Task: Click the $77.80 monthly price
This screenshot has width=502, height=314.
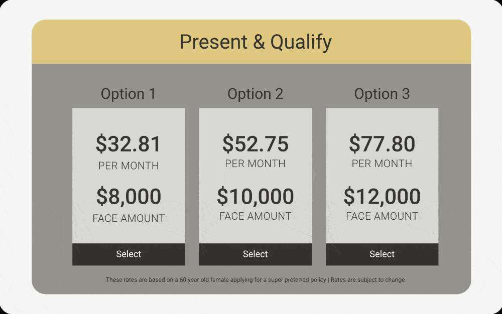Action: [382, 144]
